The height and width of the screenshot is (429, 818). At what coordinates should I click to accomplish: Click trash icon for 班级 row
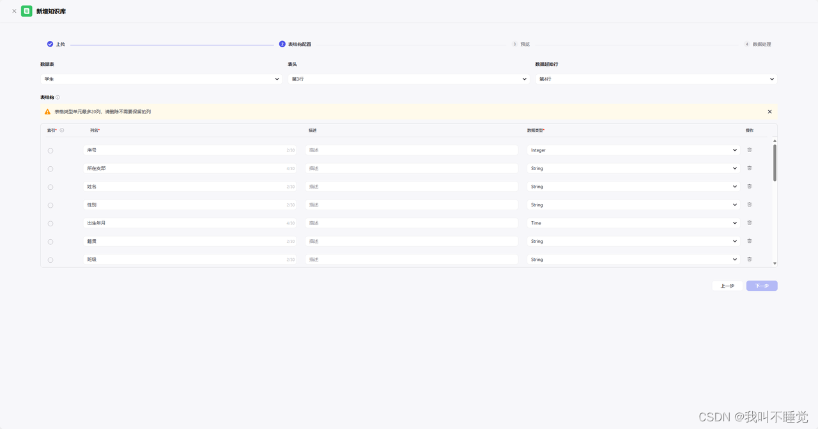[x=750, y=260]
